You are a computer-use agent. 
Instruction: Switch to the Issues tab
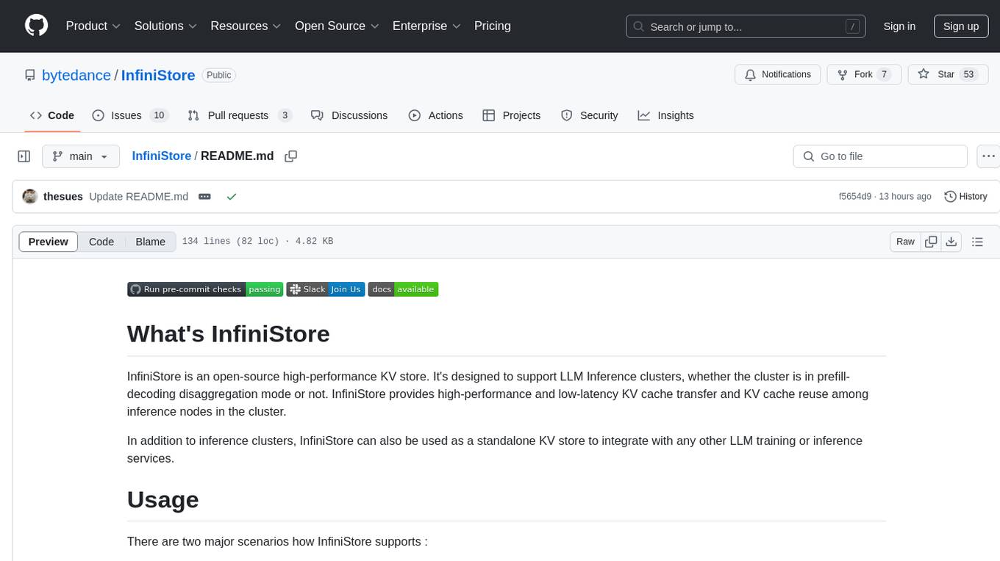pos(130,115)
